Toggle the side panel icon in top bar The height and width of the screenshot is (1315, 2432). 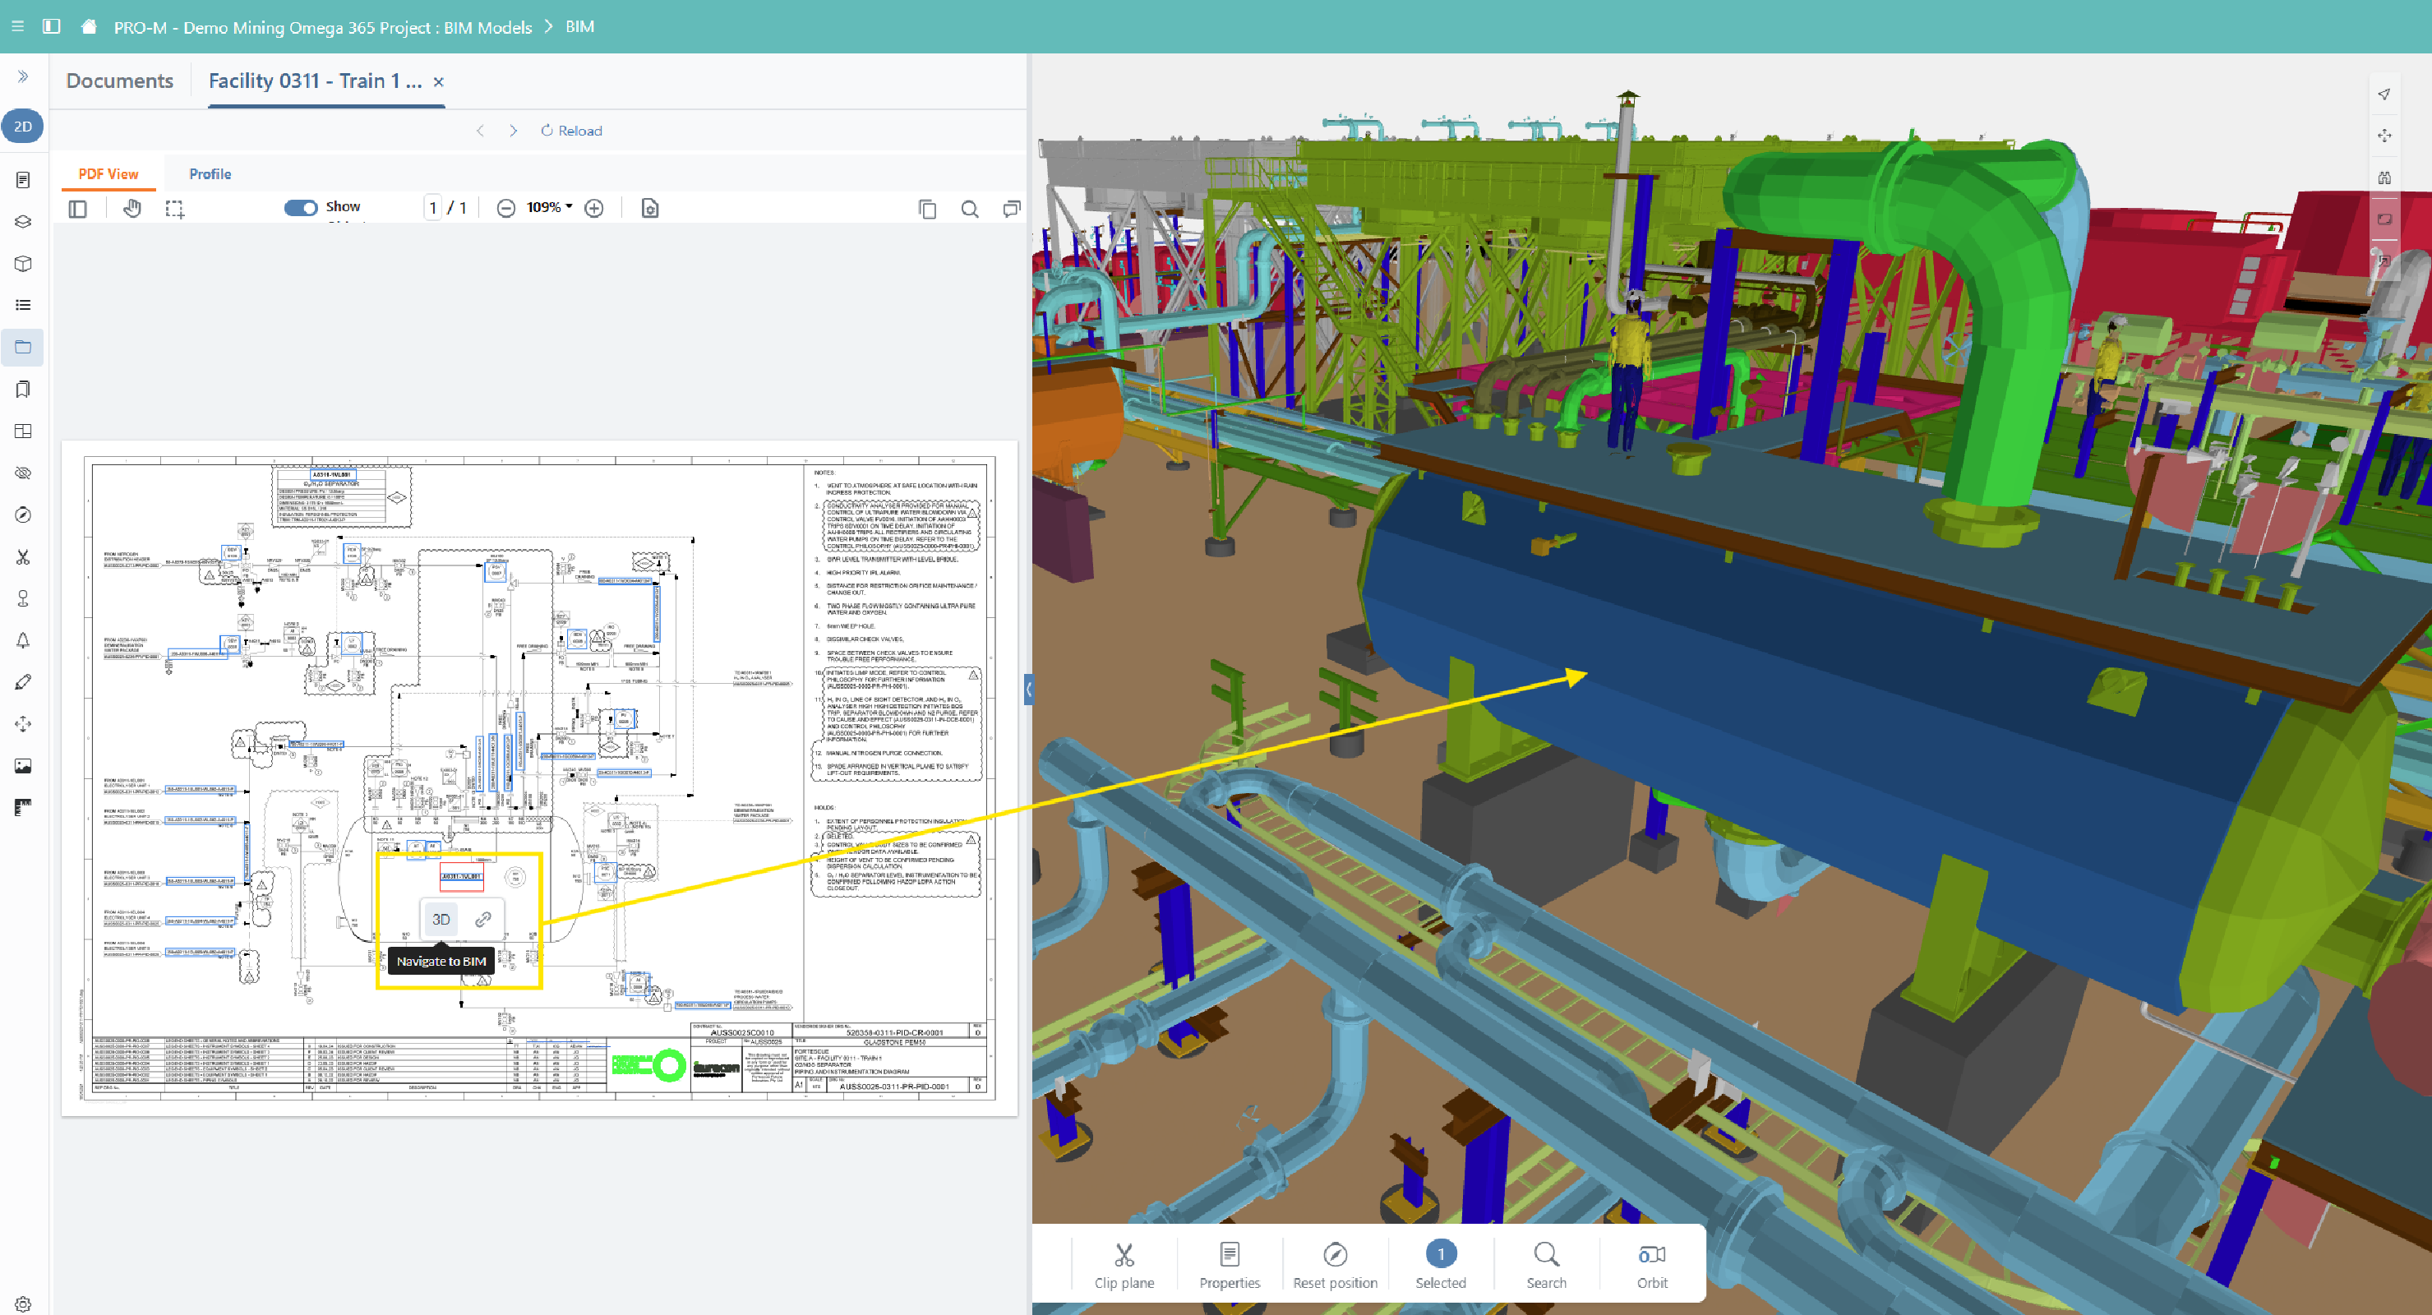pyautogui.click(x=52, y=26)
